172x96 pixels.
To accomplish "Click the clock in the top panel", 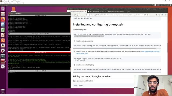I will (x=166, y=5).
